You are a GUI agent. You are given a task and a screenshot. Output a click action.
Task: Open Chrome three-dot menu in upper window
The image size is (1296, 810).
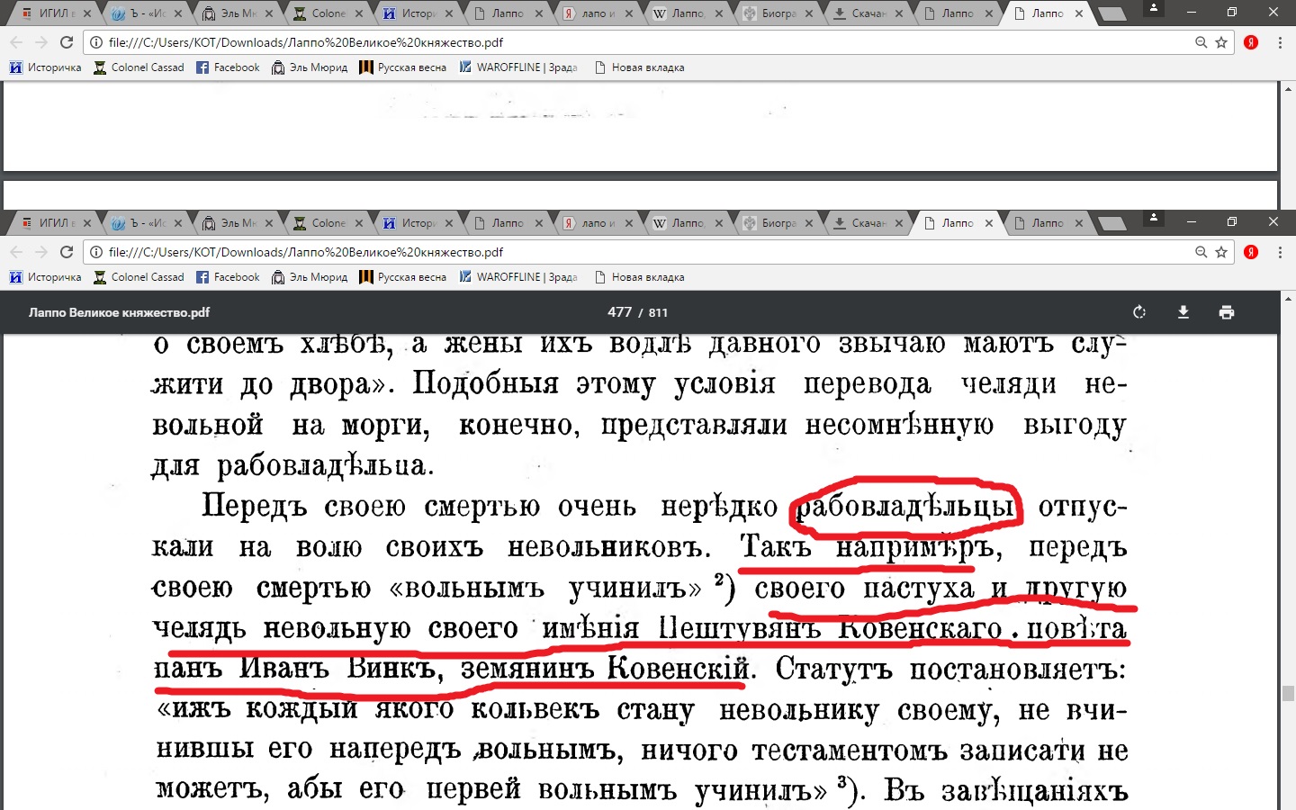1280,42
